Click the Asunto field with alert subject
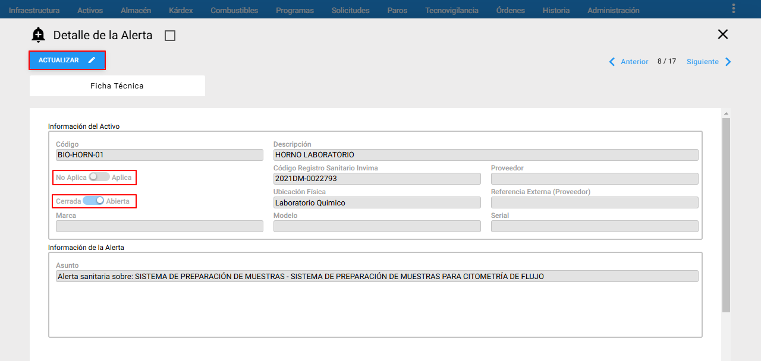The image size is (761, 361). tap(377, 276)
